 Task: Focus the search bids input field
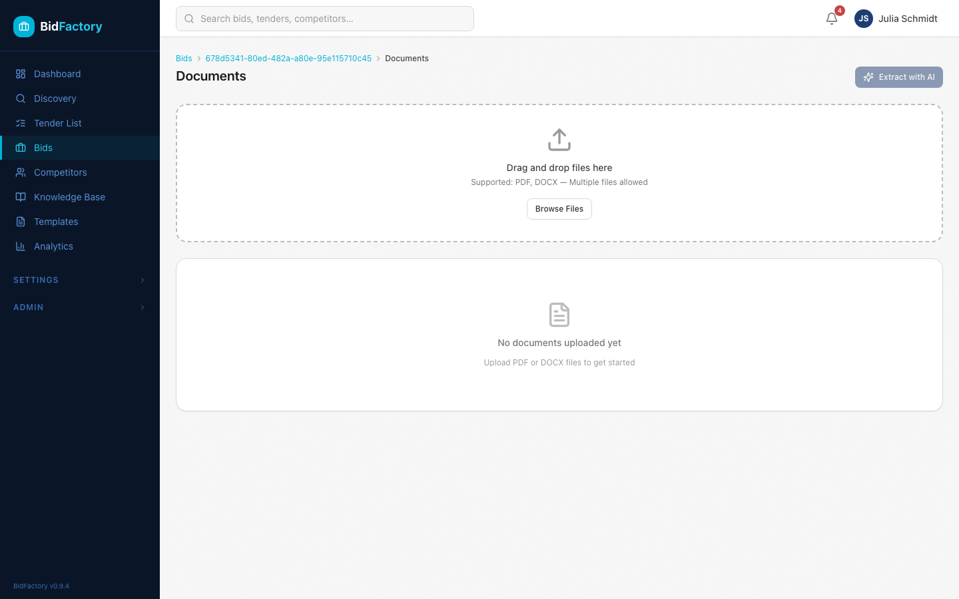coord(325,19)
